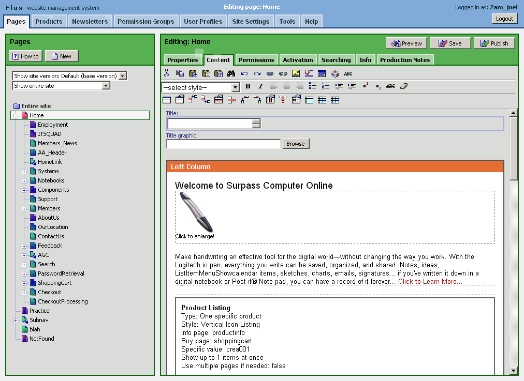Click the Insert table icon
Viewport: 524px width, 381px height.
pyautogui.click(x=167, y=100)
